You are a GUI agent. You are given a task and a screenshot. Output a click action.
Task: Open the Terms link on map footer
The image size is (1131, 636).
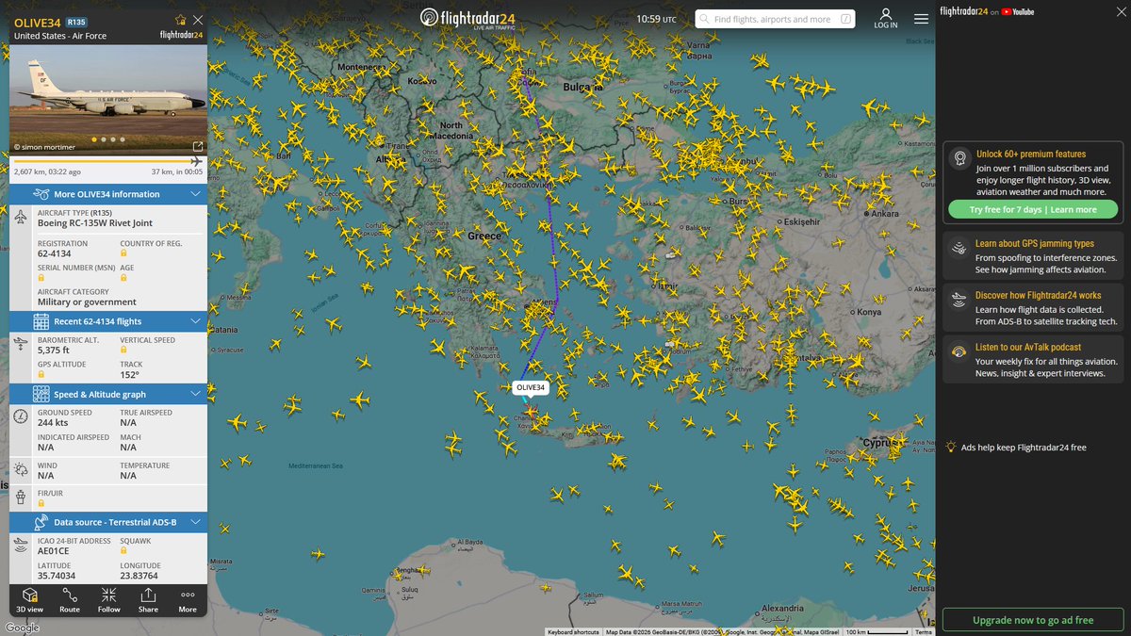point(923,631)
